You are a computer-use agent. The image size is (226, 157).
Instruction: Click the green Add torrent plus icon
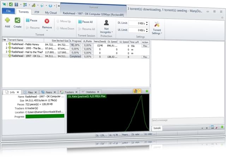pos(7,20)
